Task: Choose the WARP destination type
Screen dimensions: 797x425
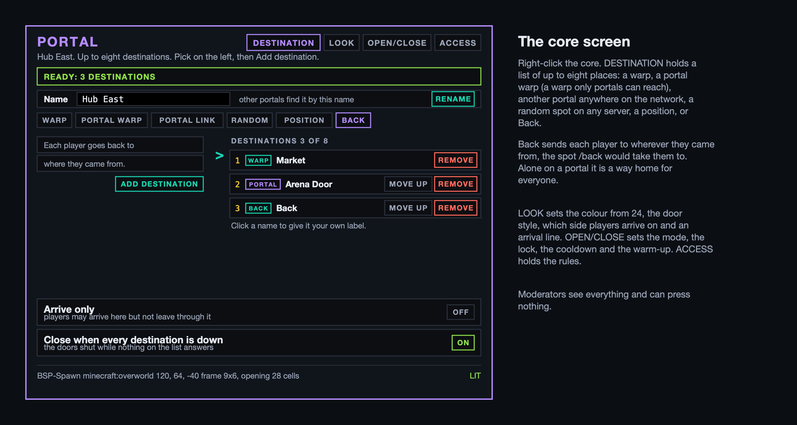Action: pos(54,120)
